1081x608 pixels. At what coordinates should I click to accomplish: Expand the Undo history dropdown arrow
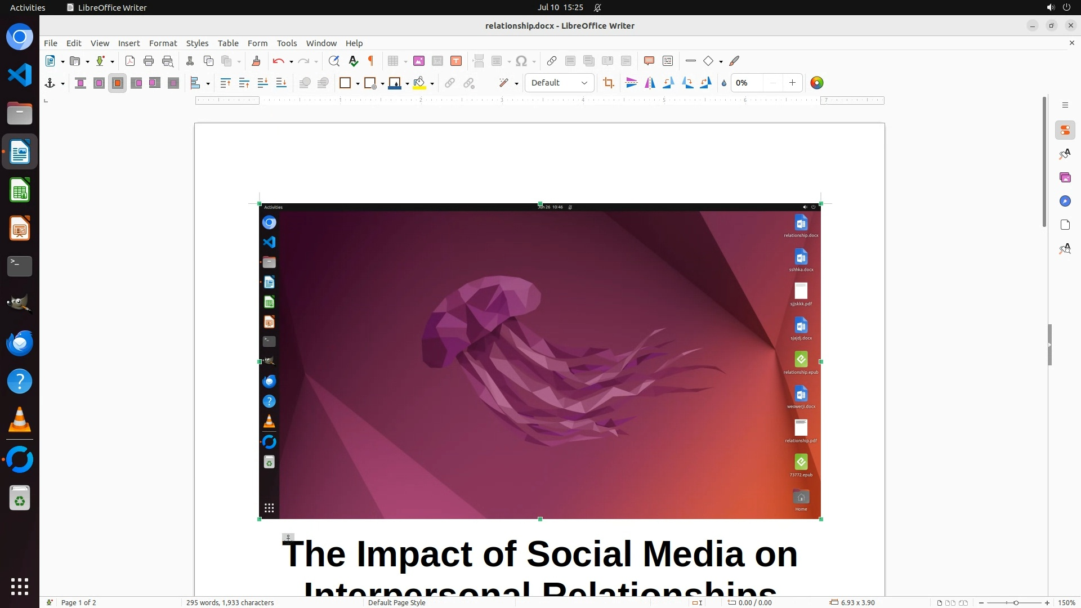pyautogui.click(x=291, y=62)
